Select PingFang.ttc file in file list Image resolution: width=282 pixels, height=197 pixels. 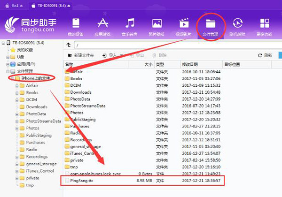pyautogui.click(x=142, y=181)
